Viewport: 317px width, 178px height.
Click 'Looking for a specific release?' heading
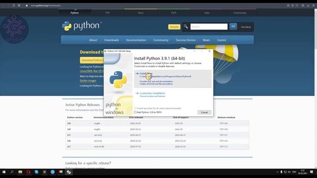coord(88,163)
